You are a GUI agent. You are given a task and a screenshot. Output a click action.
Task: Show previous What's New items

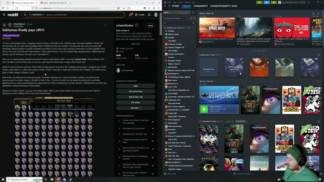coord(314,13)
